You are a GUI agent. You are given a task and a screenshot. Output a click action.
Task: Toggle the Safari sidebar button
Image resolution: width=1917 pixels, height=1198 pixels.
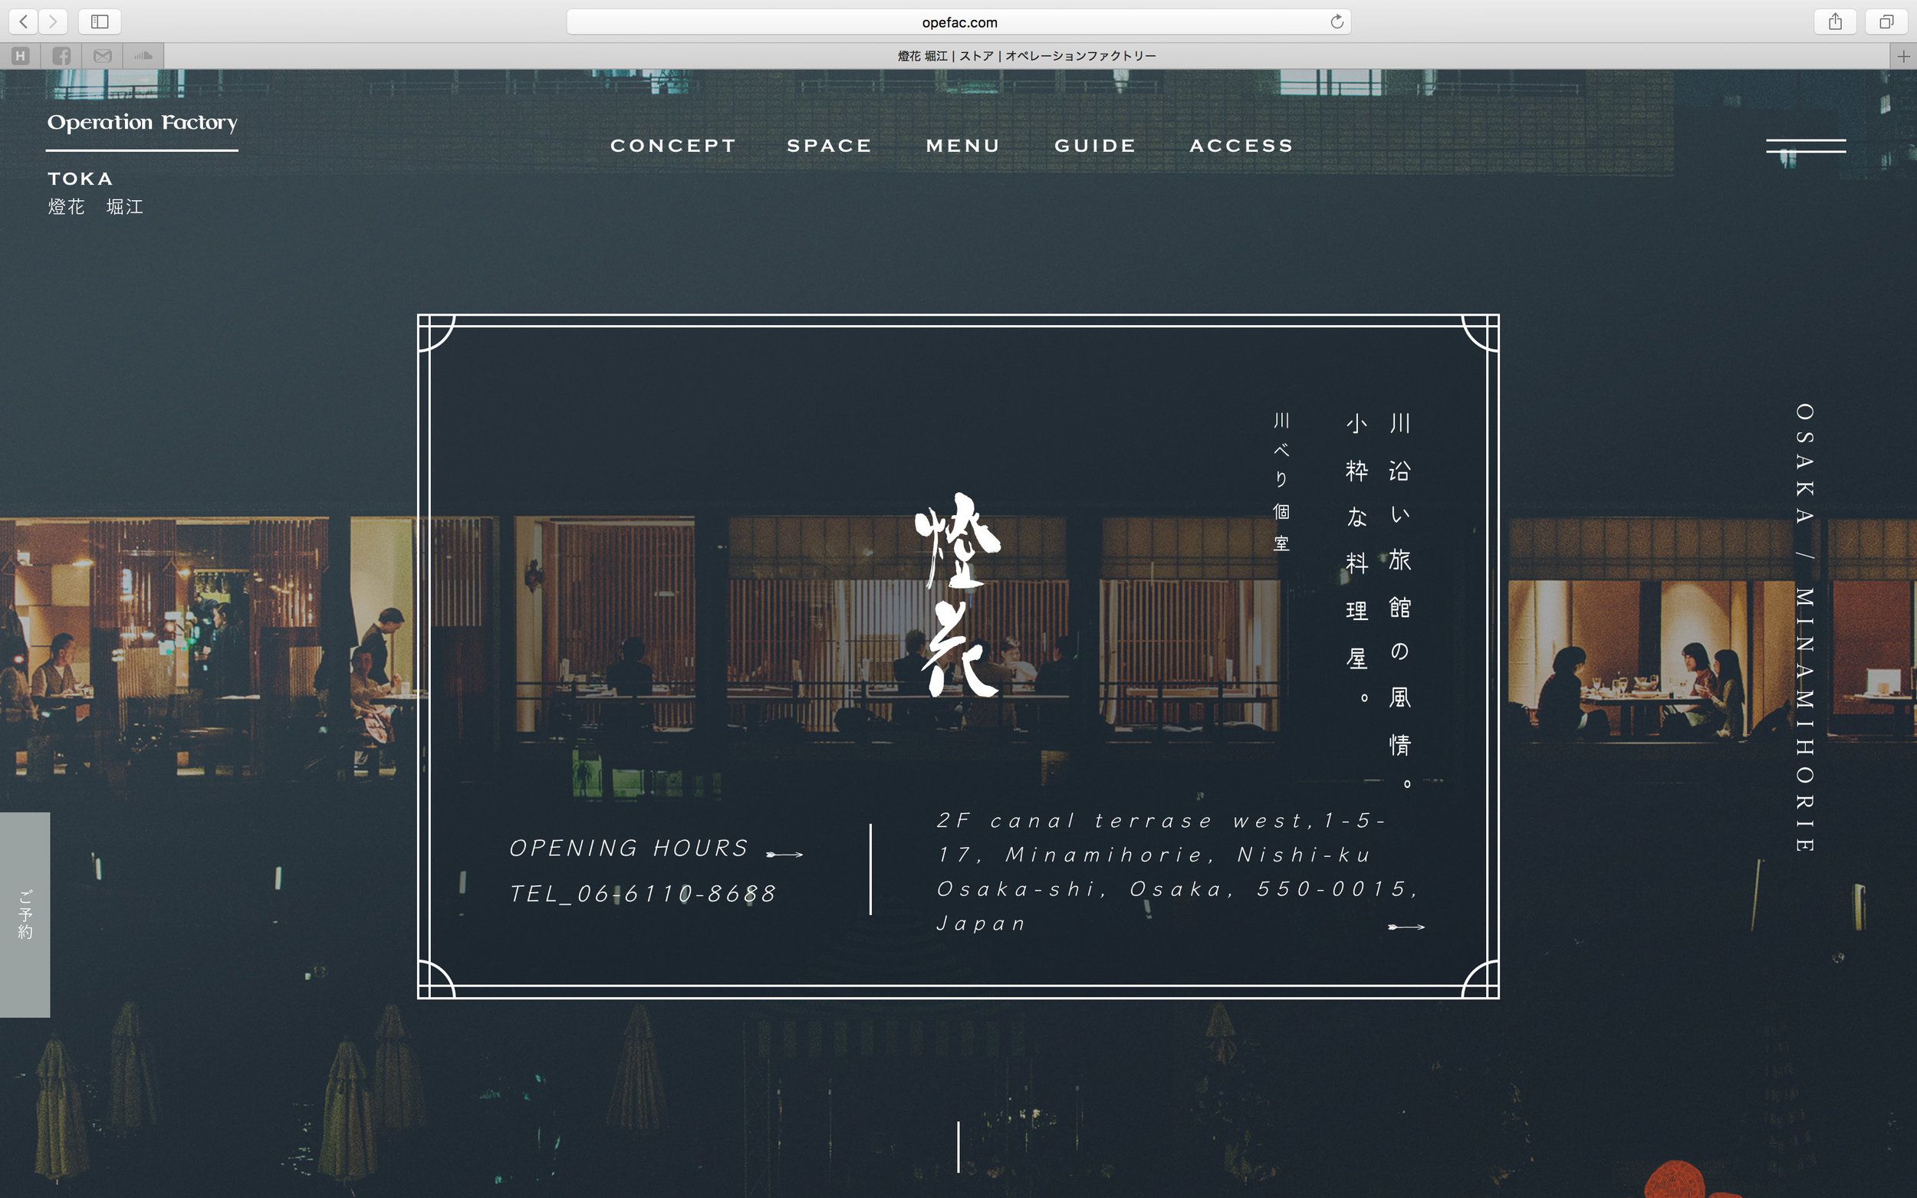coord(100,21)
